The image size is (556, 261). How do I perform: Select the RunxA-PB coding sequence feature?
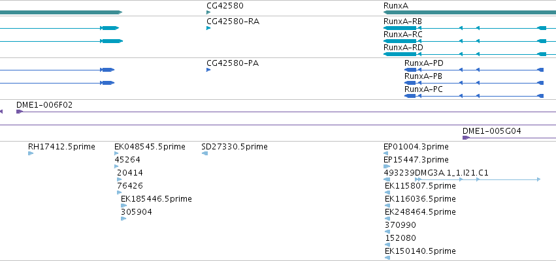[x=474, y=83]
